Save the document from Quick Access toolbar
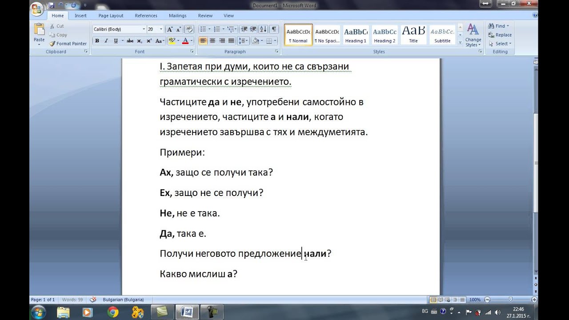Image resolution: width=569 pixels, height=320 pixels. coord(52,5)
